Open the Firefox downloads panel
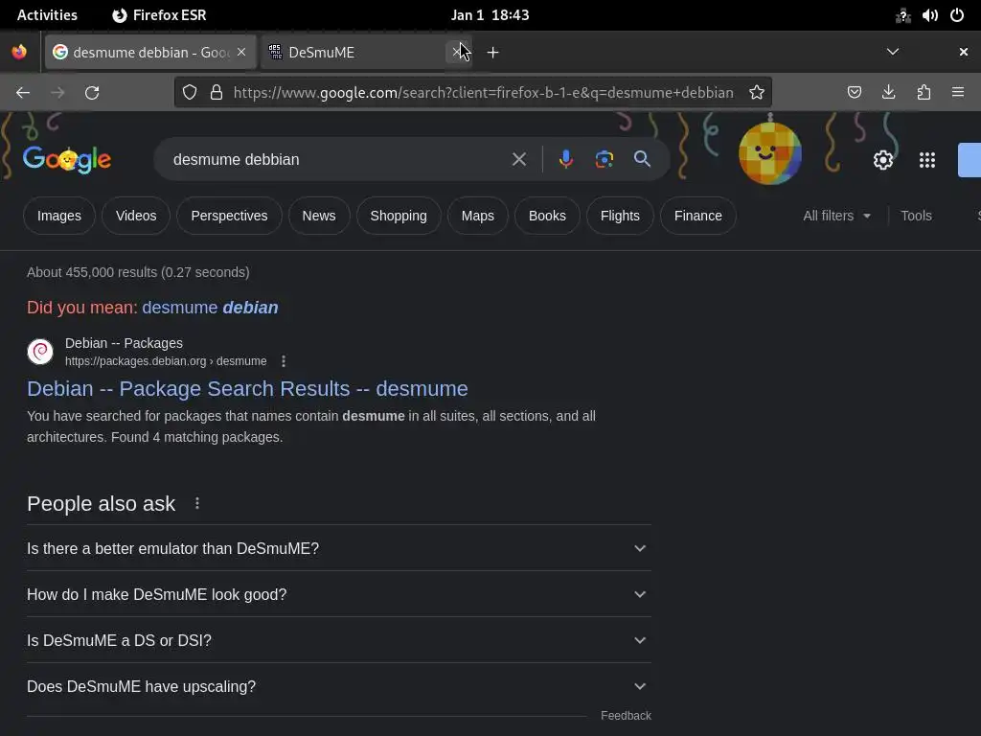Image resolution: width=981 pixels, height=736 pixels. (x=888, y=93)
